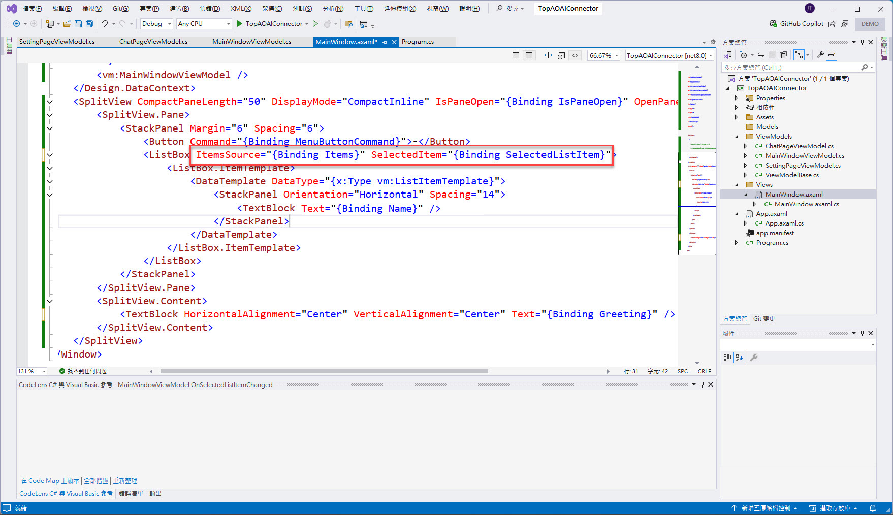Viewport: 893px width, 515px height.
Task: Start without debugging via the hollow play icon
Action: coord(315,24)
